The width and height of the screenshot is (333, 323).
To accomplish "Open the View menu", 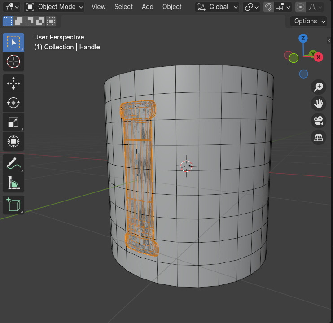I will pos(99,7).
